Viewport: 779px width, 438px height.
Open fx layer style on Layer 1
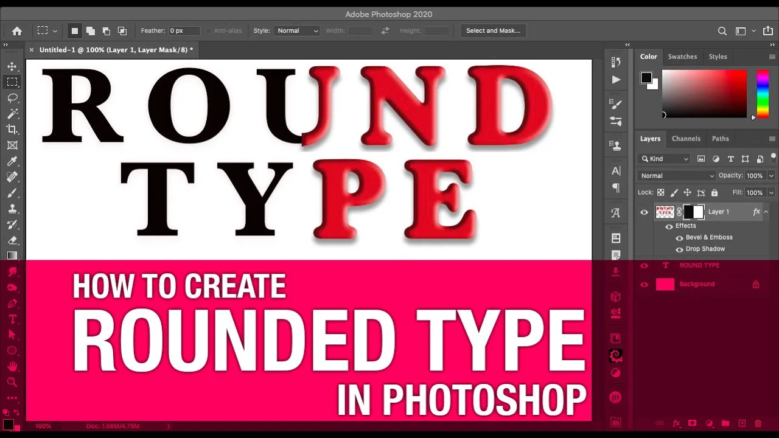pyautogui.click(x=756, y=212)
